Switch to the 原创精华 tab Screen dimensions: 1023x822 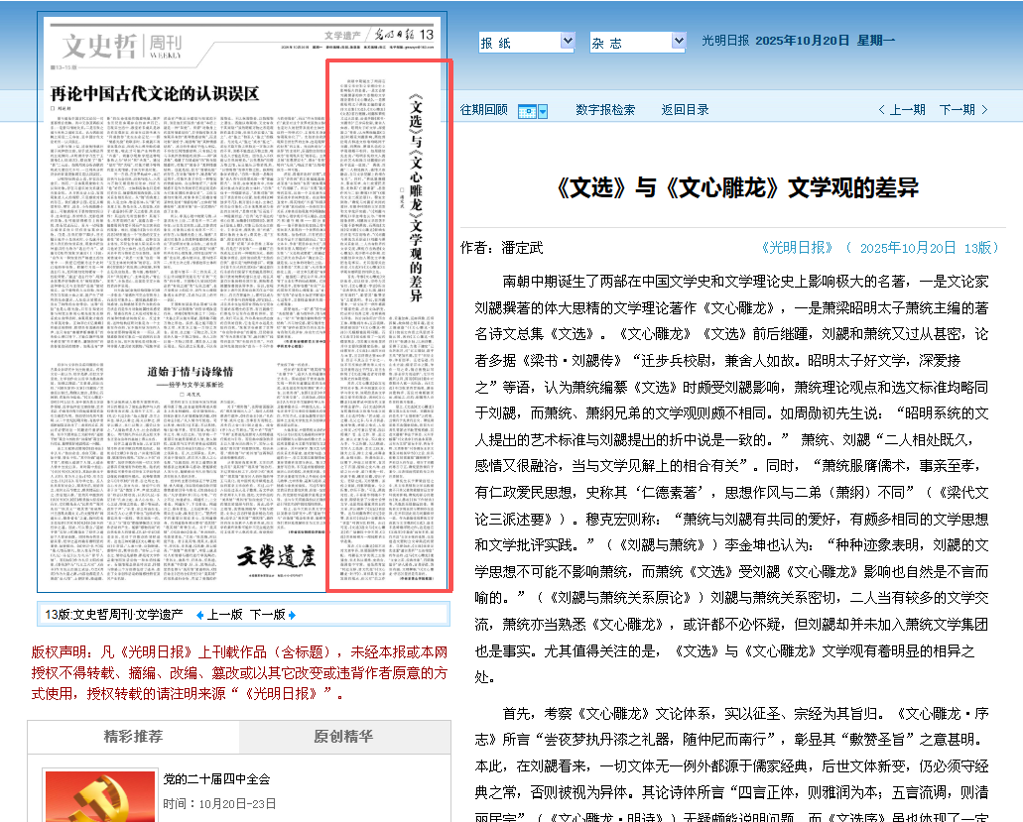point(343,737)
